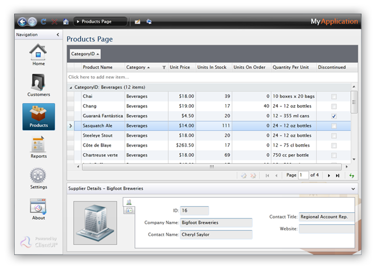Refresh the page with reload icon

[x=43, y=22]
